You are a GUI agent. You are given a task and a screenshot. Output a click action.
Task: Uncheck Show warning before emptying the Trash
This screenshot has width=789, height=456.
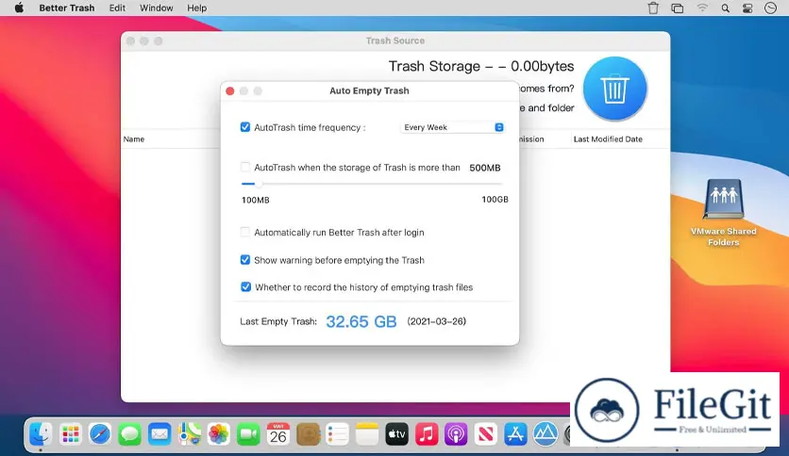click(245, 260)
